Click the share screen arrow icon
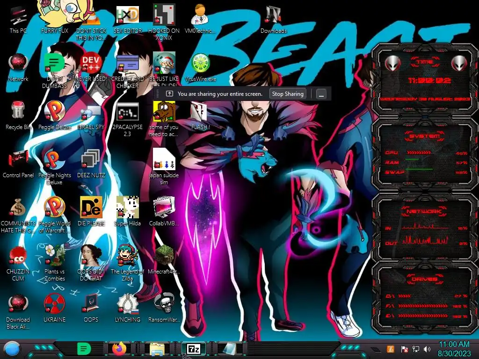 (x=169, y=93)
